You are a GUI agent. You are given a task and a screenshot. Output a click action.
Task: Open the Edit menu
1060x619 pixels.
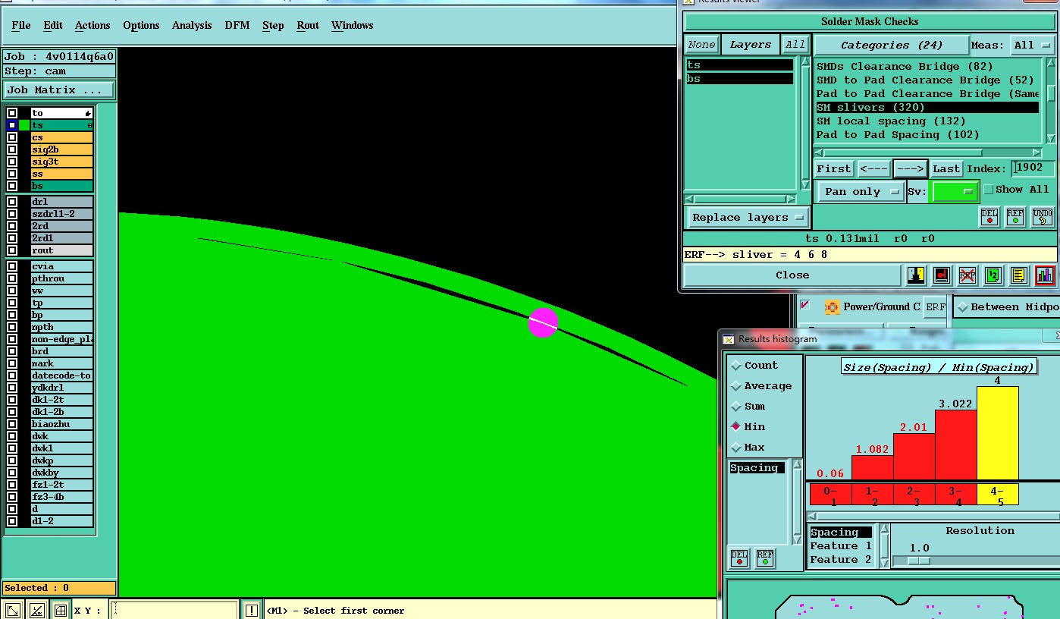[53, 26]
